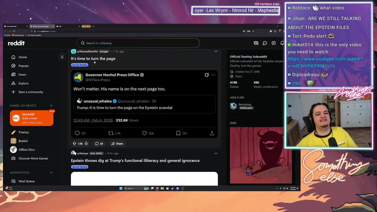Image resolution: width=377 pixels, height=212 pixels.
Task: Collapse the Moderation section
Action: [51, 173]
